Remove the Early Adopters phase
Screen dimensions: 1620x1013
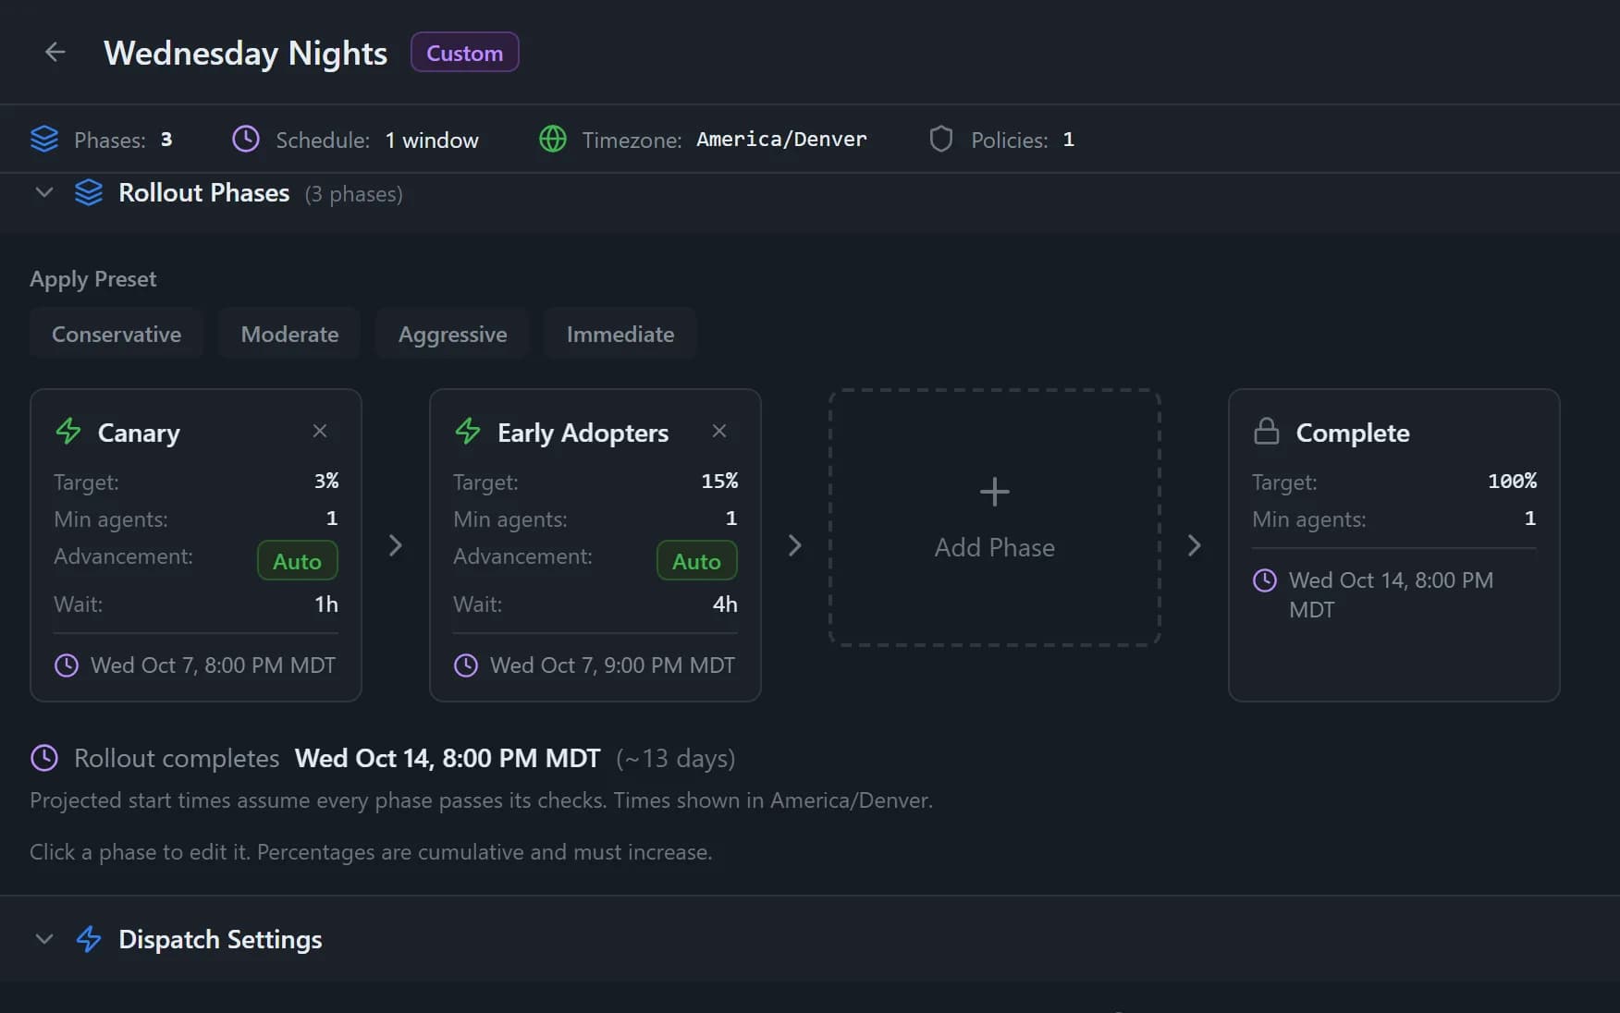click(719, 431)
